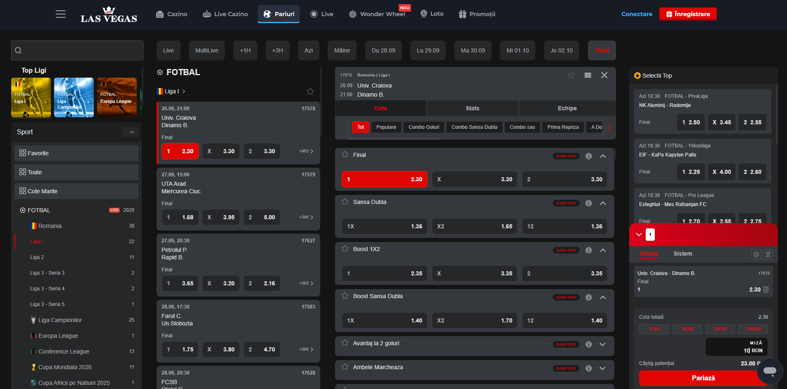Open the chat support bubble

click(770, 371)
